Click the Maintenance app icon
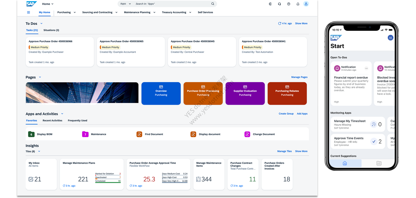The width and height of the screenshot is (416, 198). (85, 134)
